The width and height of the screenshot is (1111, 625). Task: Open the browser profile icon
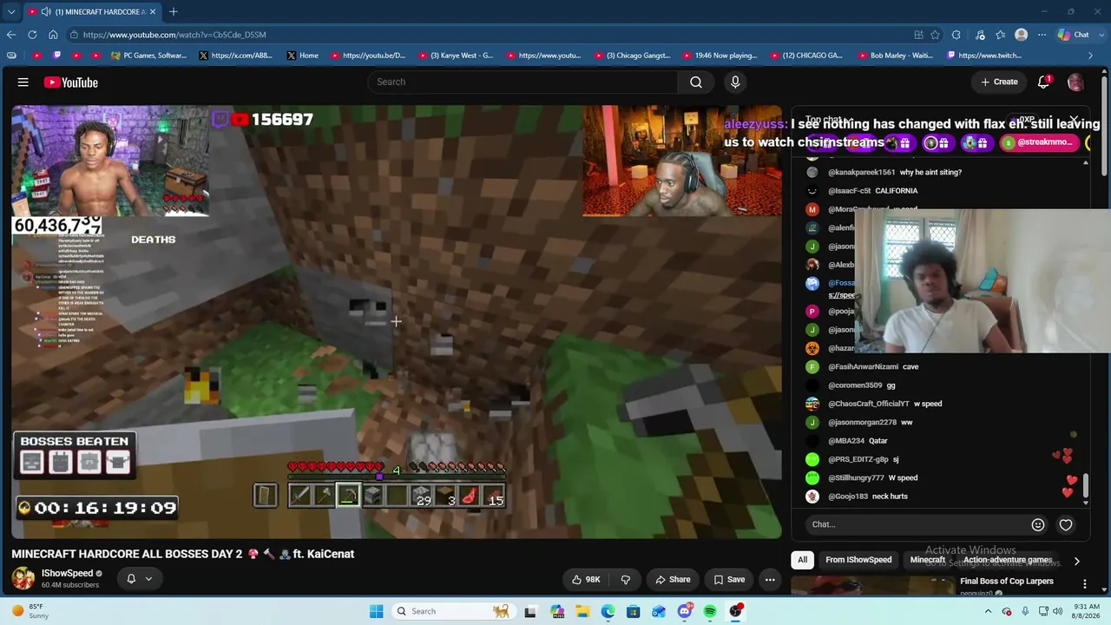pyautogui.click(x=1022, y=35)
